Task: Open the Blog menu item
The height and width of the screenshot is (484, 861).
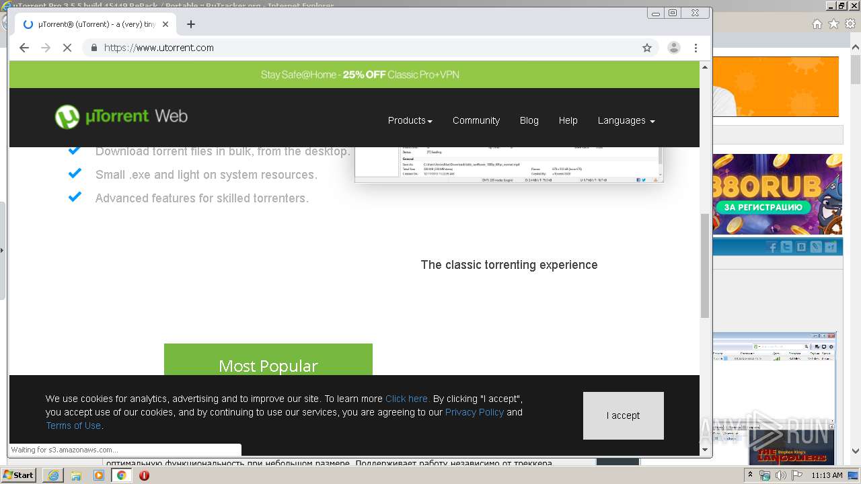Action: pyautogui.click(x=529, y=120)
